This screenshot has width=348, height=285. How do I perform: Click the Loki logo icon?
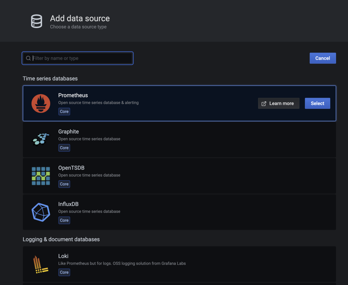pos(41,264)
